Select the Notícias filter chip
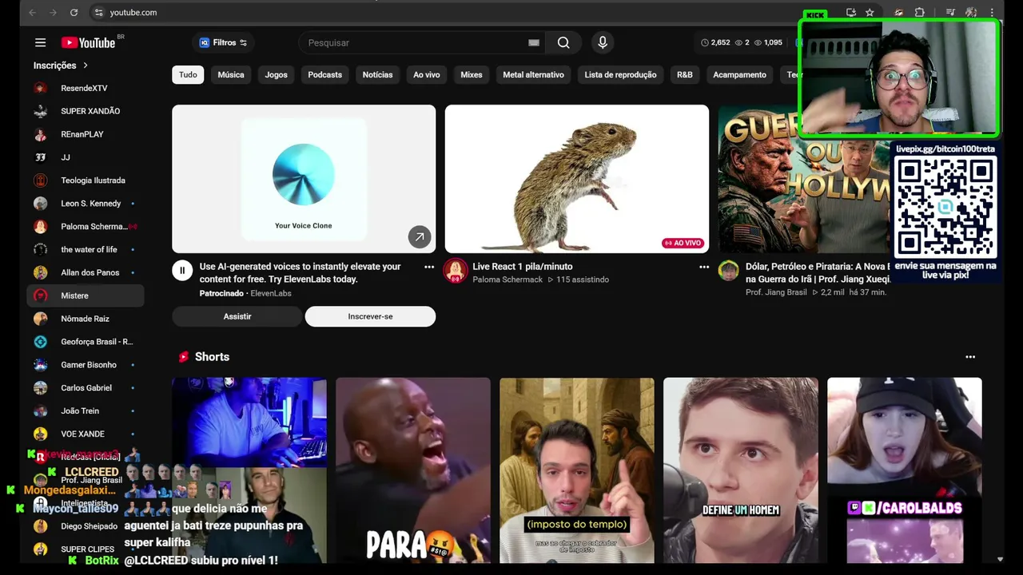The height and width of the screenshot is (575, 1023). pyautogui.click(x=377, y=75)
